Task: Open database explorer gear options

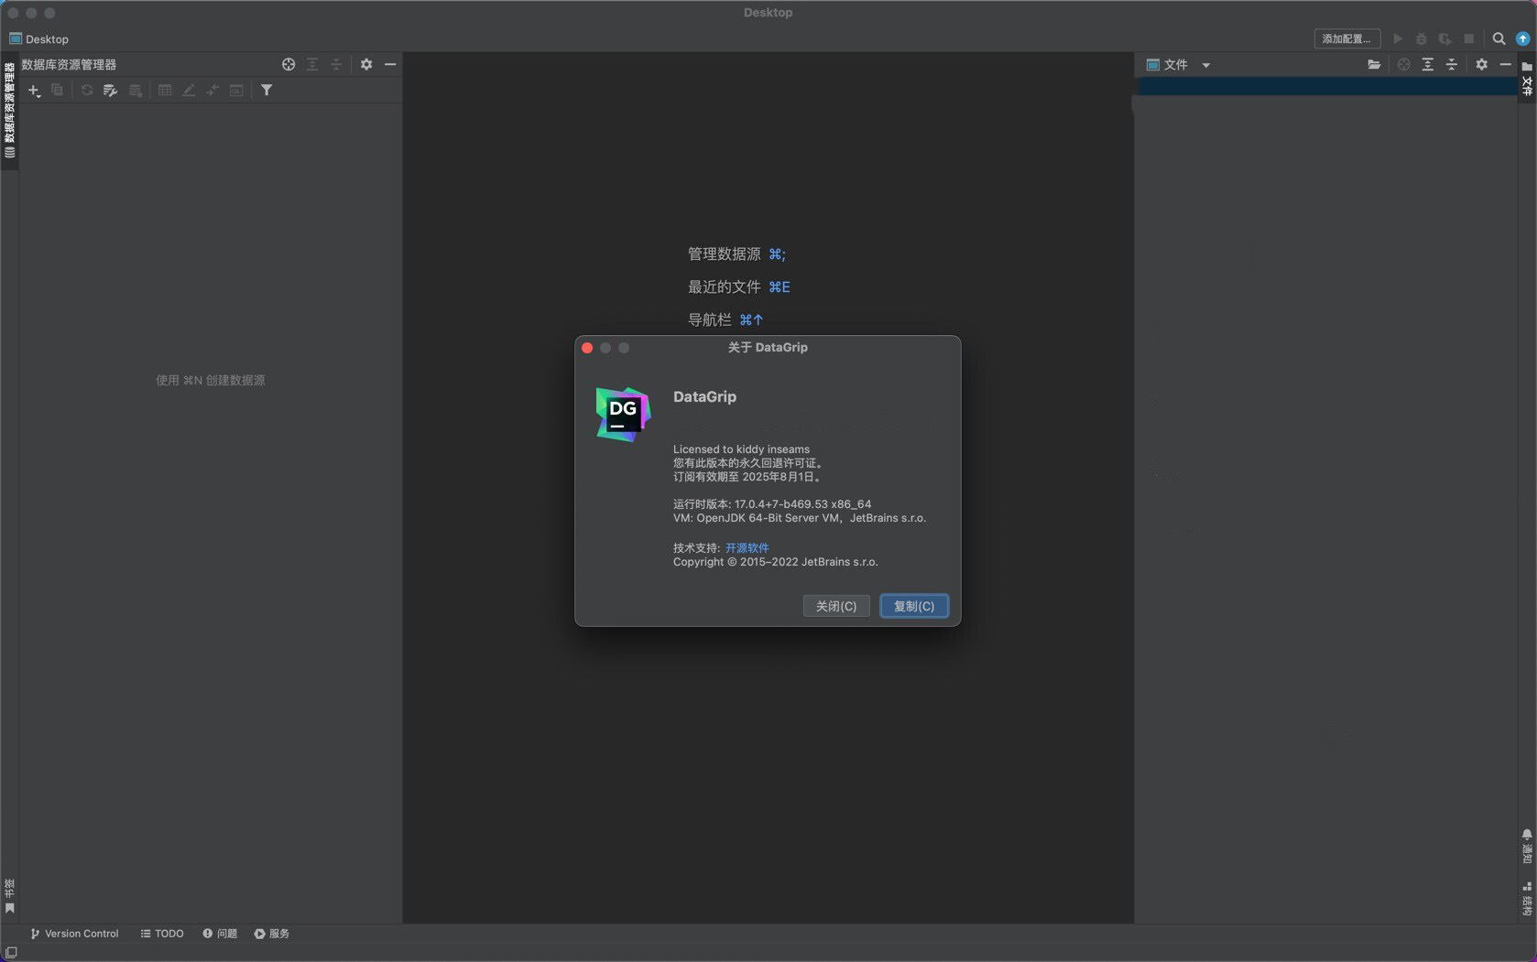Action: (x=366, y=64)
